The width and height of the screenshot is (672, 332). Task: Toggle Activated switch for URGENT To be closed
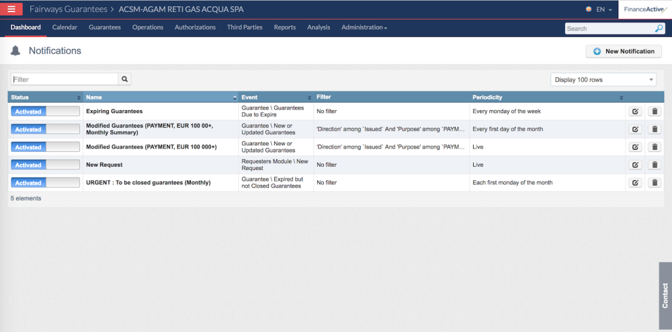click(45, 183)
